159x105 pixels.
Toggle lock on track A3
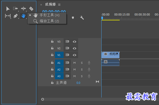tap(52, 76)
